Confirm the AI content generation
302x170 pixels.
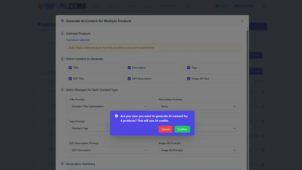182,129
